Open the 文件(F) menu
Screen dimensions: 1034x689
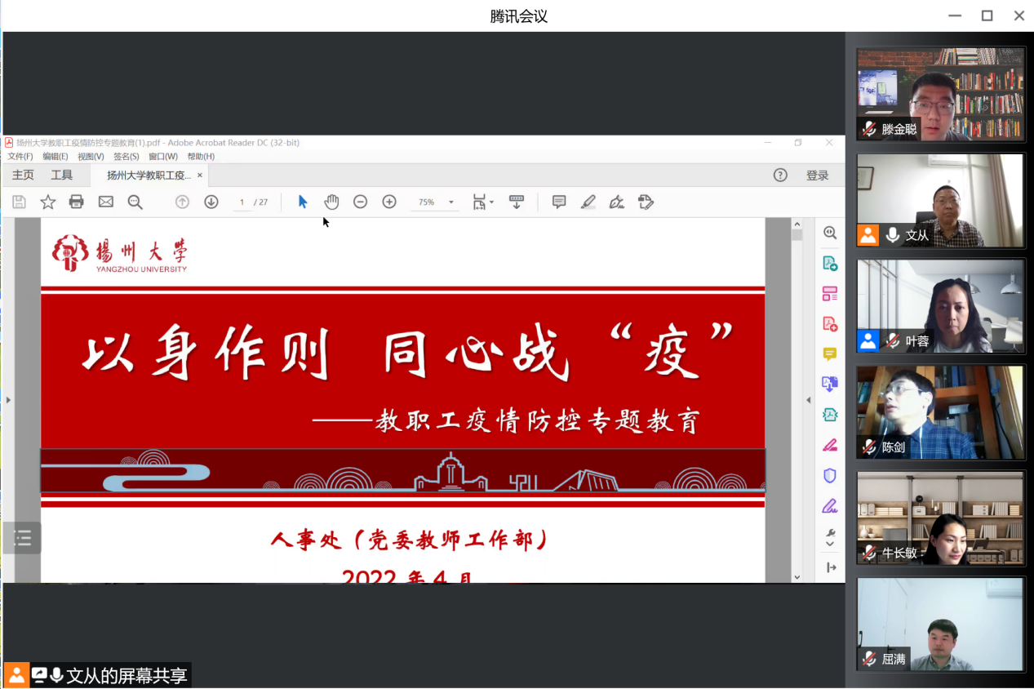tap(20, 157)
